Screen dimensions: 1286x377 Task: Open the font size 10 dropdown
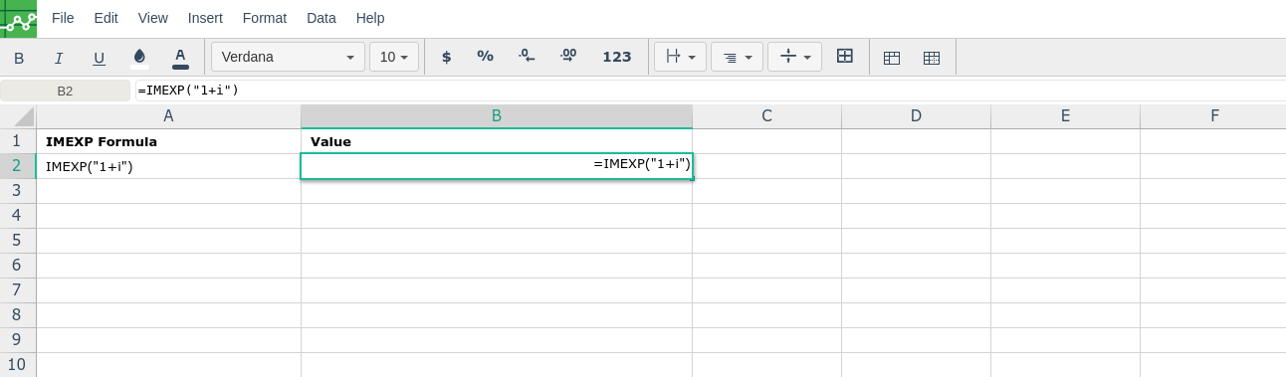tap(394, 57)
